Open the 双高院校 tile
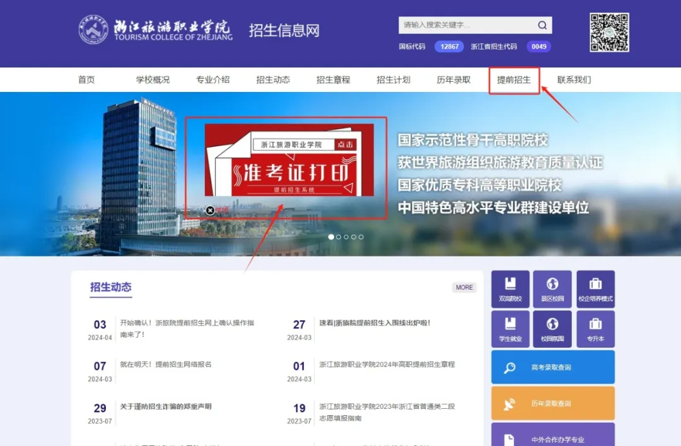681x446 pixels. tap(510, 289)
